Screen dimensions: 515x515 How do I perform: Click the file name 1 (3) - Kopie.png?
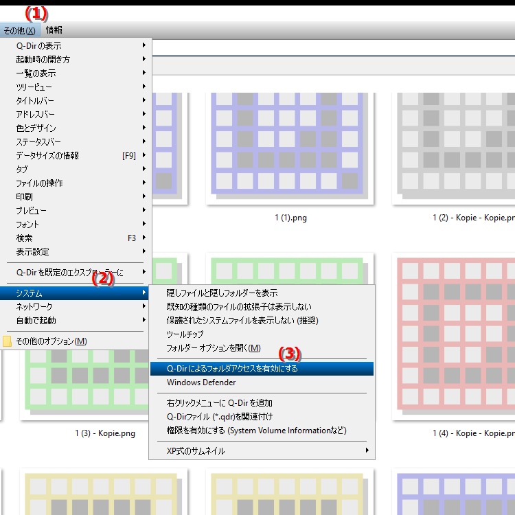pyautogui.click(x=105, y=433)
